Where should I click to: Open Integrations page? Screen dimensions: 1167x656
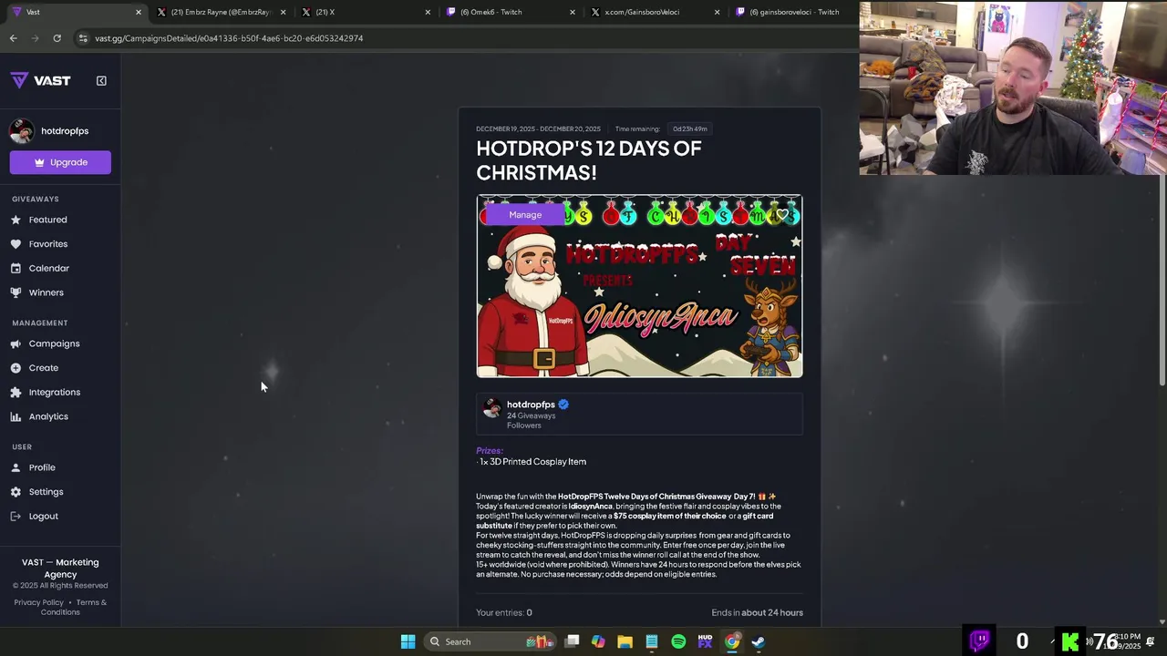tap(55, 392)
